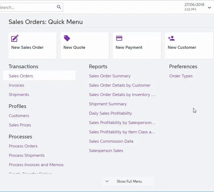The image size is (214, 192).
Task: Click the search magnifier icon
Action: (59, 7)
